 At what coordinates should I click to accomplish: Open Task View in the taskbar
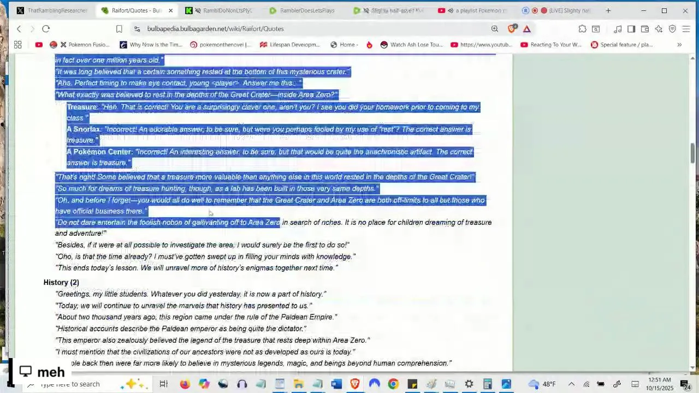tap(163, 384)
